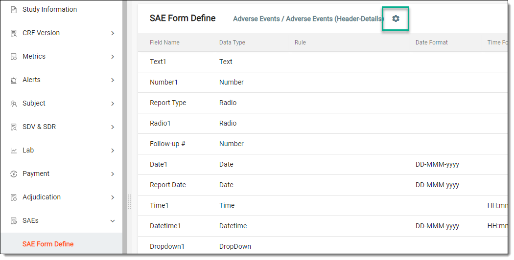The image size is (514, 260).
Task: Open the Alerts menu label
Action: point(31,80)
